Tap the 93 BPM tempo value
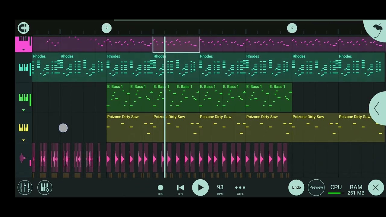386x217 pixels. [220, 189]
